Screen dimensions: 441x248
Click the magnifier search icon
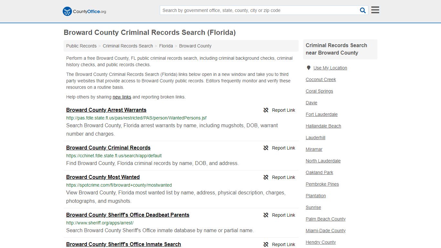point(363,10)
